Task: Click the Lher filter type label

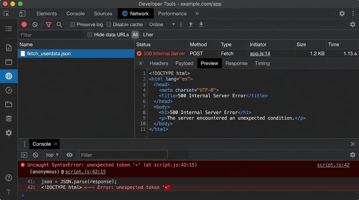Action: (x=148, y=35)
